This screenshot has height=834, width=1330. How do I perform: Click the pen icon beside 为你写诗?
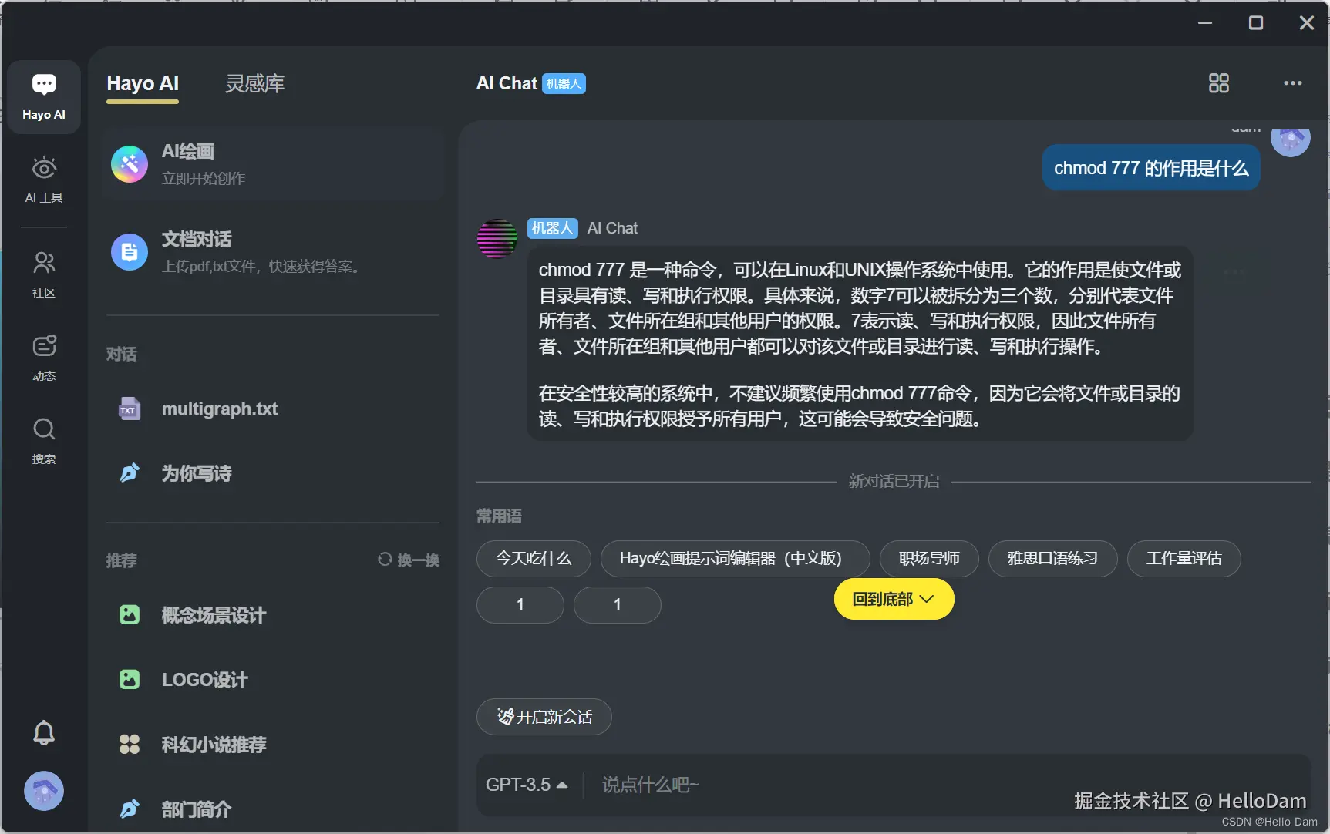(x=130, y=473)
